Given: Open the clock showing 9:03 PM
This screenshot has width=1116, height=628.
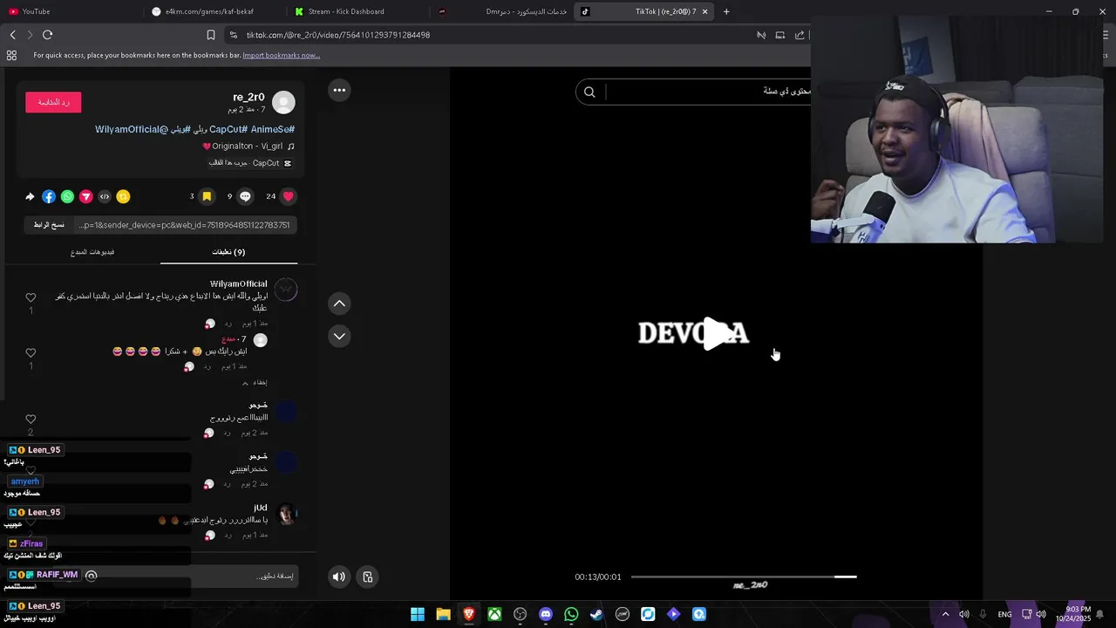Looking at the screenshot, I should tap(1073, 614).
